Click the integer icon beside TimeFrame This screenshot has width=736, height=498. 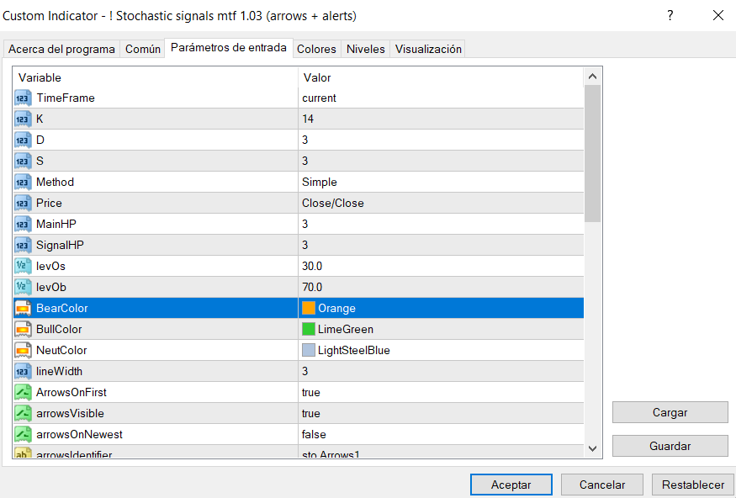(x=23, y=98)
